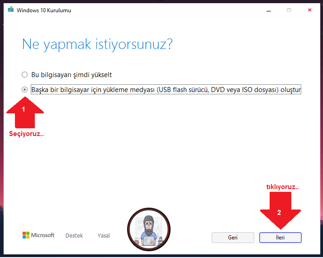Screen dimensions: 323x258
Task: Minimize the Windows 10 Kurulumu window
Action: pos(269,10)
